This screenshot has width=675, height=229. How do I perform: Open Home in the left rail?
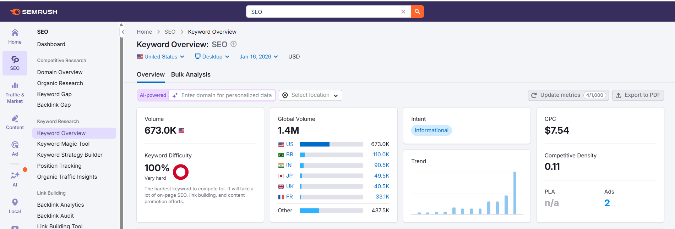[x=15, y=37]
